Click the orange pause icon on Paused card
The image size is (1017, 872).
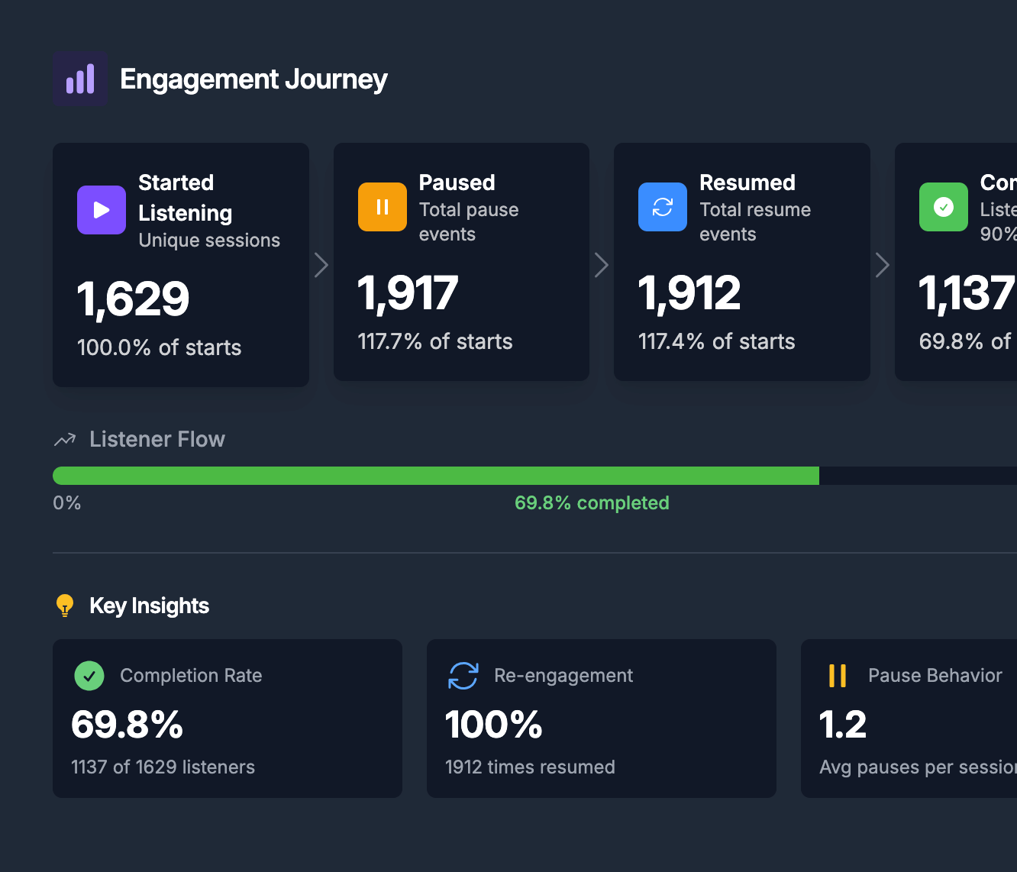pyautogui.click(x=382, y=206)
